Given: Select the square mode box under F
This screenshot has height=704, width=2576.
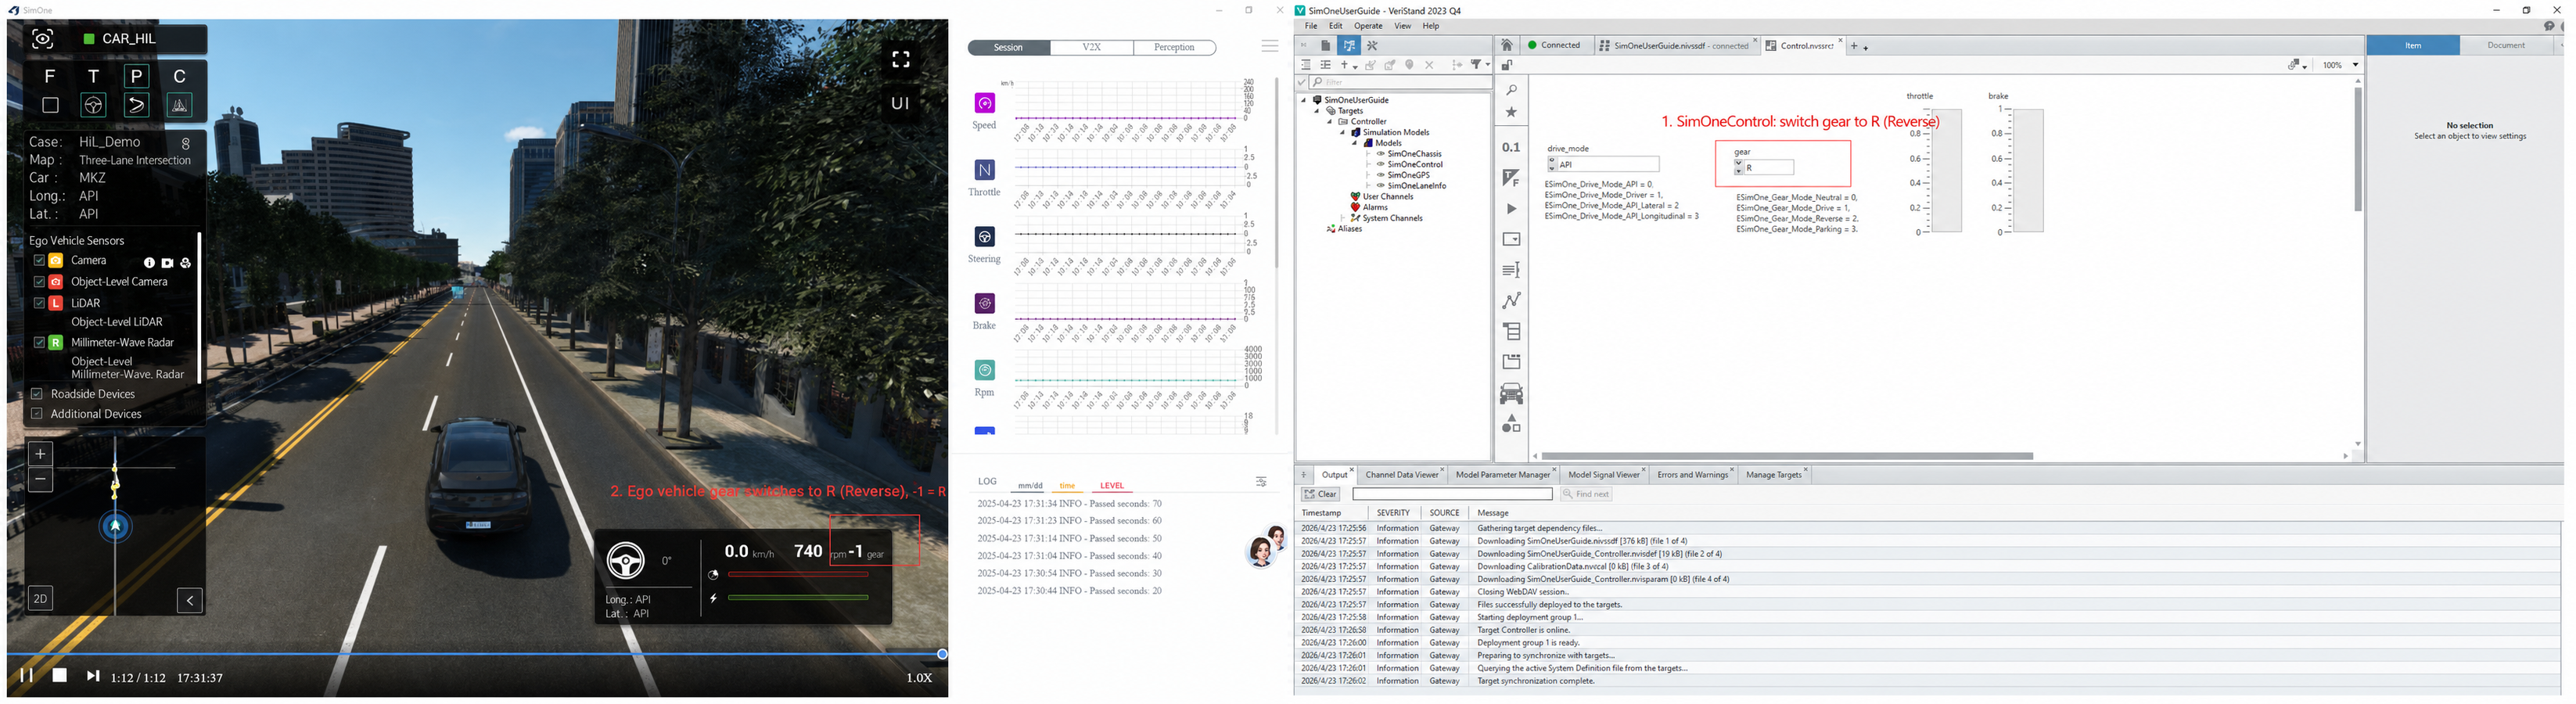Looking at the screenshot, I should click(x=50, y=105).
